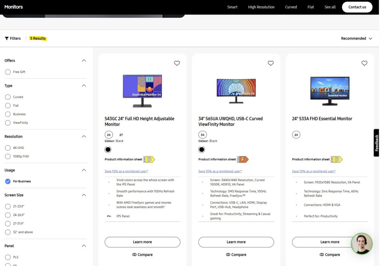Click the Monitors heading in header
This screenshot has height=266, width=380.
[14, 7]
